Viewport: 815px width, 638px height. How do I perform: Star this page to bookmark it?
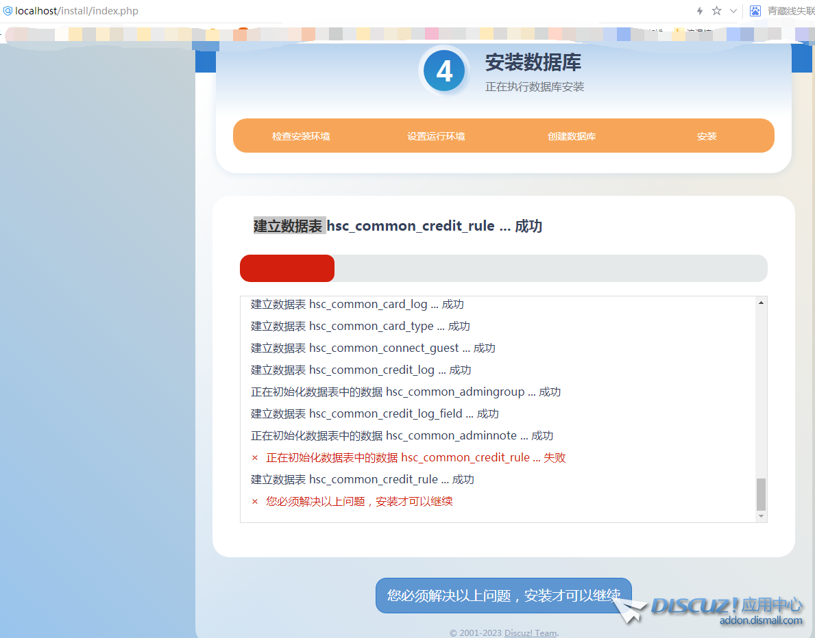coord(715,10)
